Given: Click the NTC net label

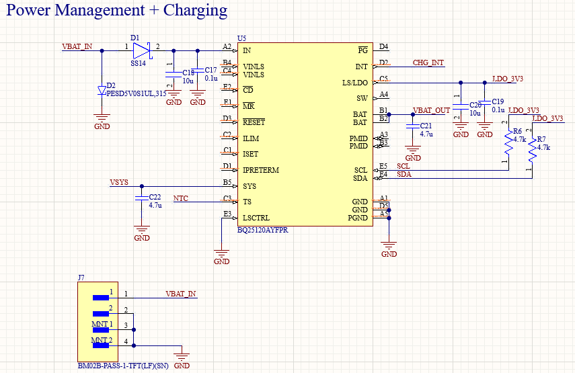Looking at the screenshot, I should pyautogui.click(x=181, y=198).
